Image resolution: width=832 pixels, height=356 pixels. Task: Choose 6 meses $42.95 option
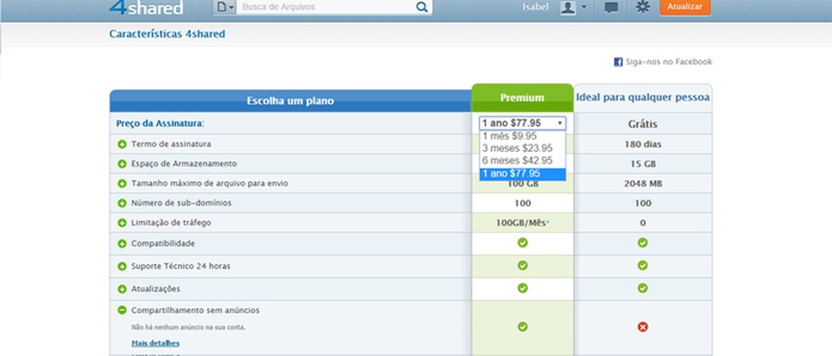523,160
